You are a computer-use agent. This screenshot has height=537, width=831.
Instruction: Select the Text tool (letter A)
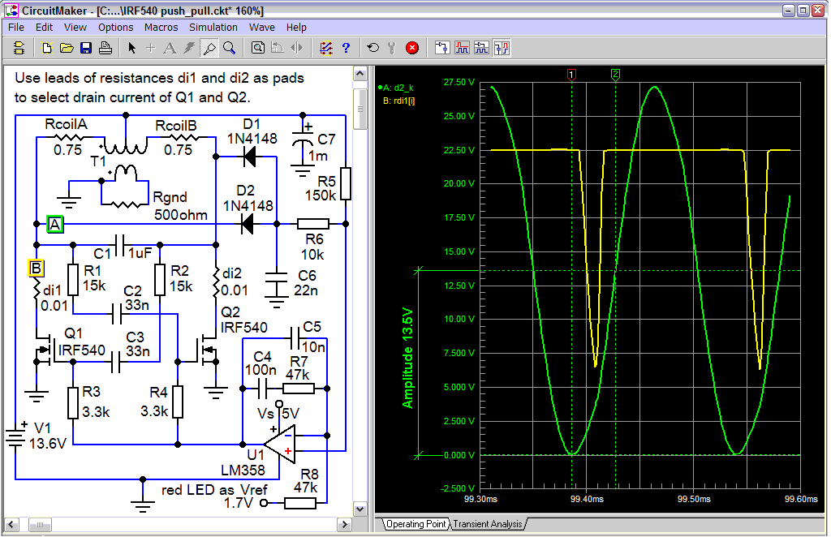click(x=170, y=48)
